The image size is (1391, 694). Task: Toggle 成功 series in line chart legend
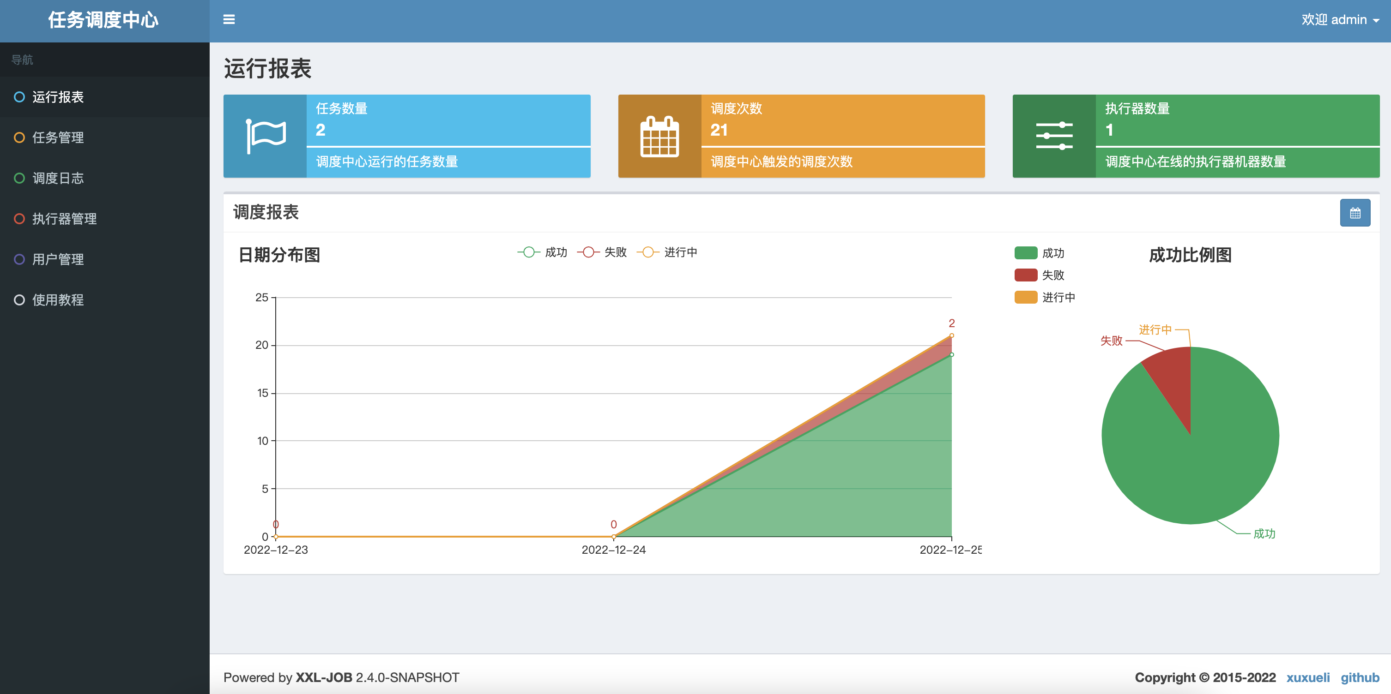click(x=542, y=252)
